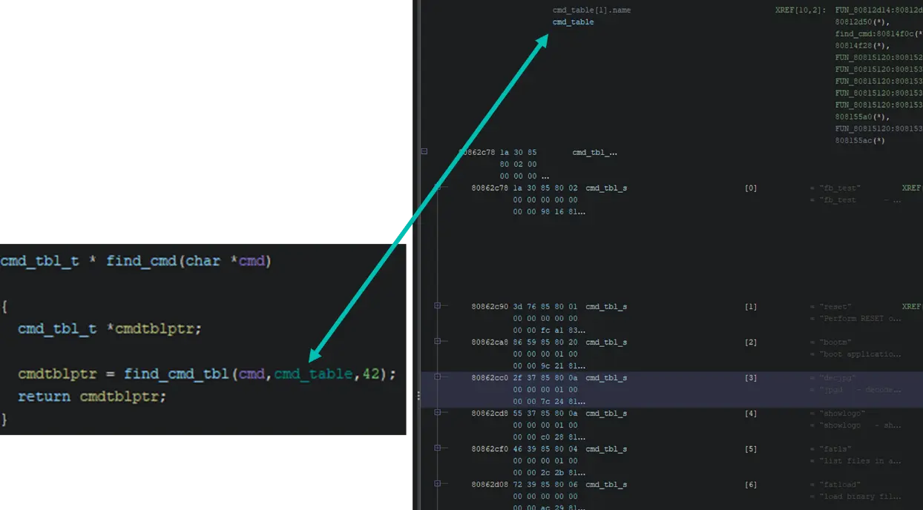Expand the cmd_tbl_s entry at 80862c90

point(438,305)
